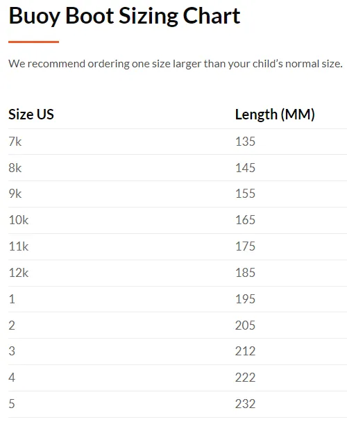Select the 8k size row

(x=178, y=168)
